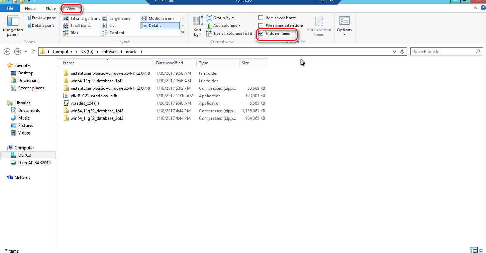Choose List layout
The width and height of the screenshot is (486, 253).
(109, 26)
